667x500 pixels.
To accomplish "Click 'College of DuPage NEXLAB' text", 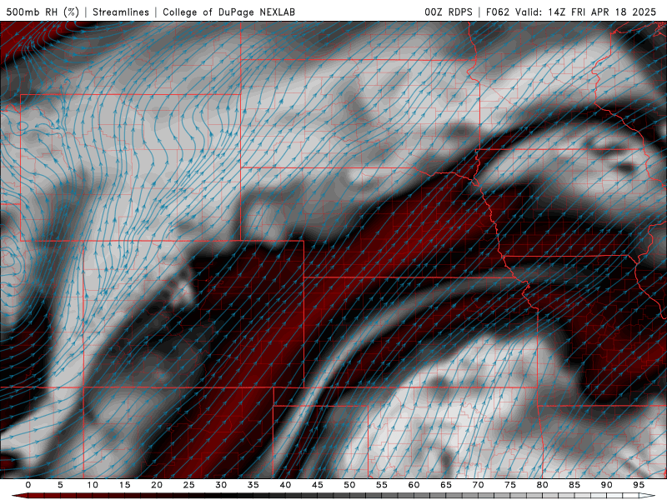I will (x=228, y=12).
